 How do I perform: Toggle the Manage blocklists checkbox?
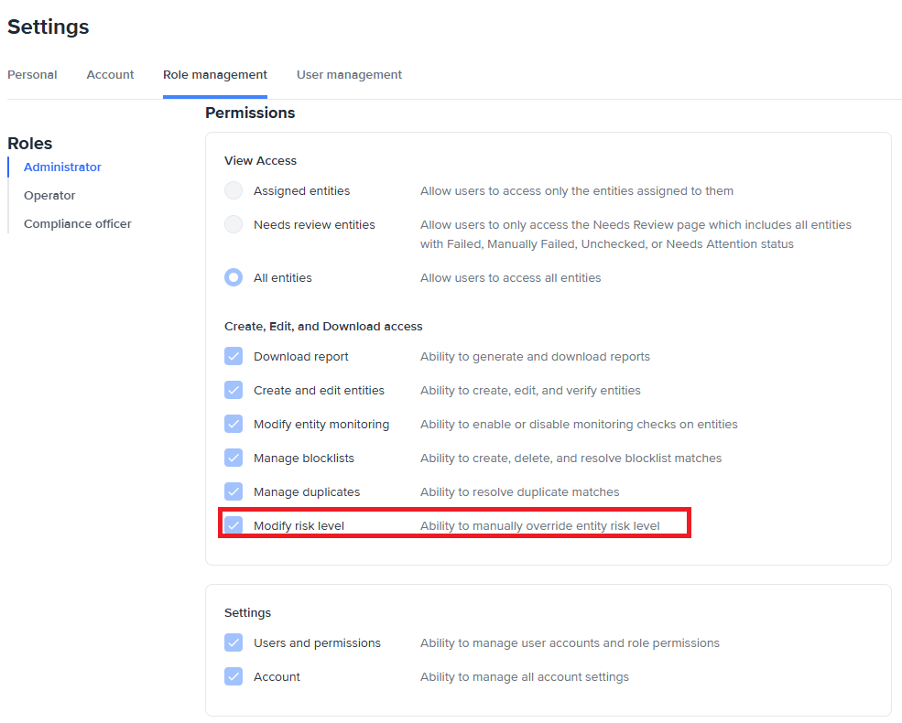pos(234,459)
